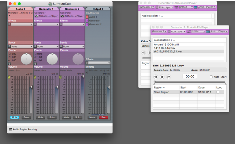Toggle effects bypass B on Output 1 strip
Viewport: 235px width, 144px height.
coord(87,63)
